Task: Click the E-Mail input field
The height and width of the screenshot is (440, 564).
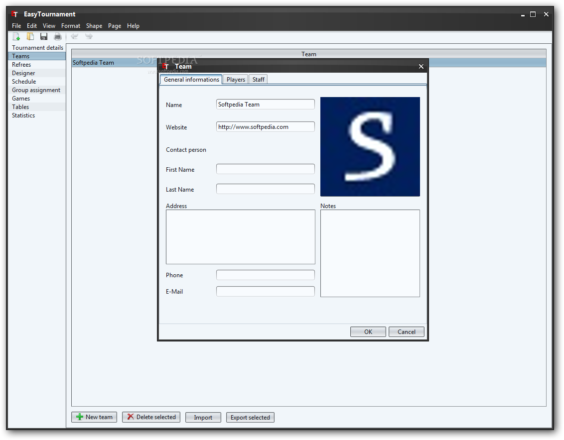Action: point(266,291)
